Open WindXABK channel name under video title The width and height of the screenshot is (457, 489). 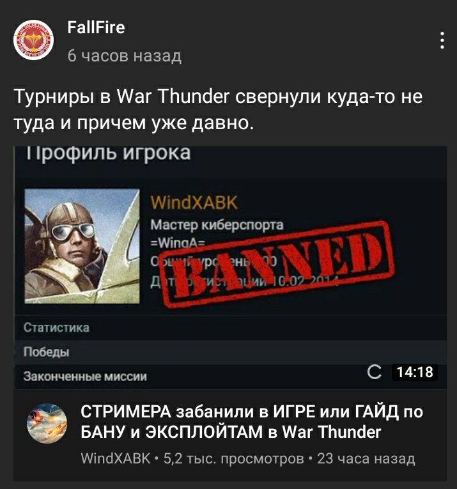pos(116,458)
